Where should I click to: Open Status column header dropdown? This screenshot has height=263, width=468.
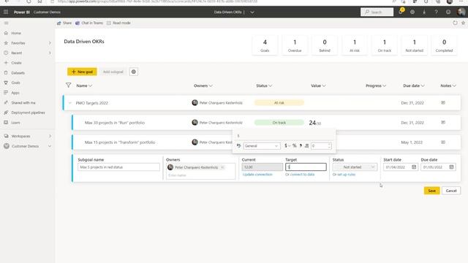tap(264, 85)
